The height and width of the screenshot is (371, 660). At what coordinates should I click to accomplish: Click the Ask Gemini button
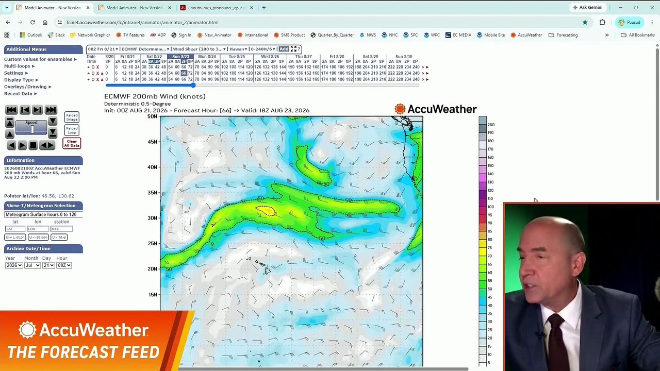click(587, 8)
